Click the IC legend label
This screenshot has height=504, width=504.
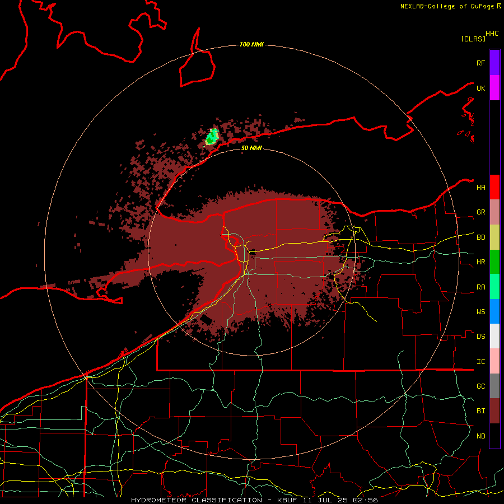point(480,362)
